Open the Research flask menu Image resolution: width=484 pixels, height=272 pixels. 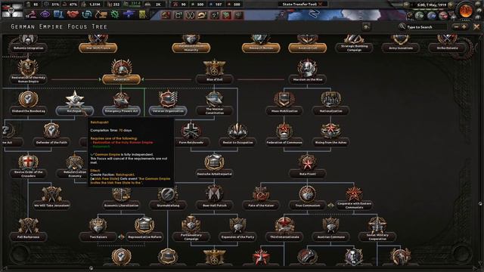(x=59, y=14)
